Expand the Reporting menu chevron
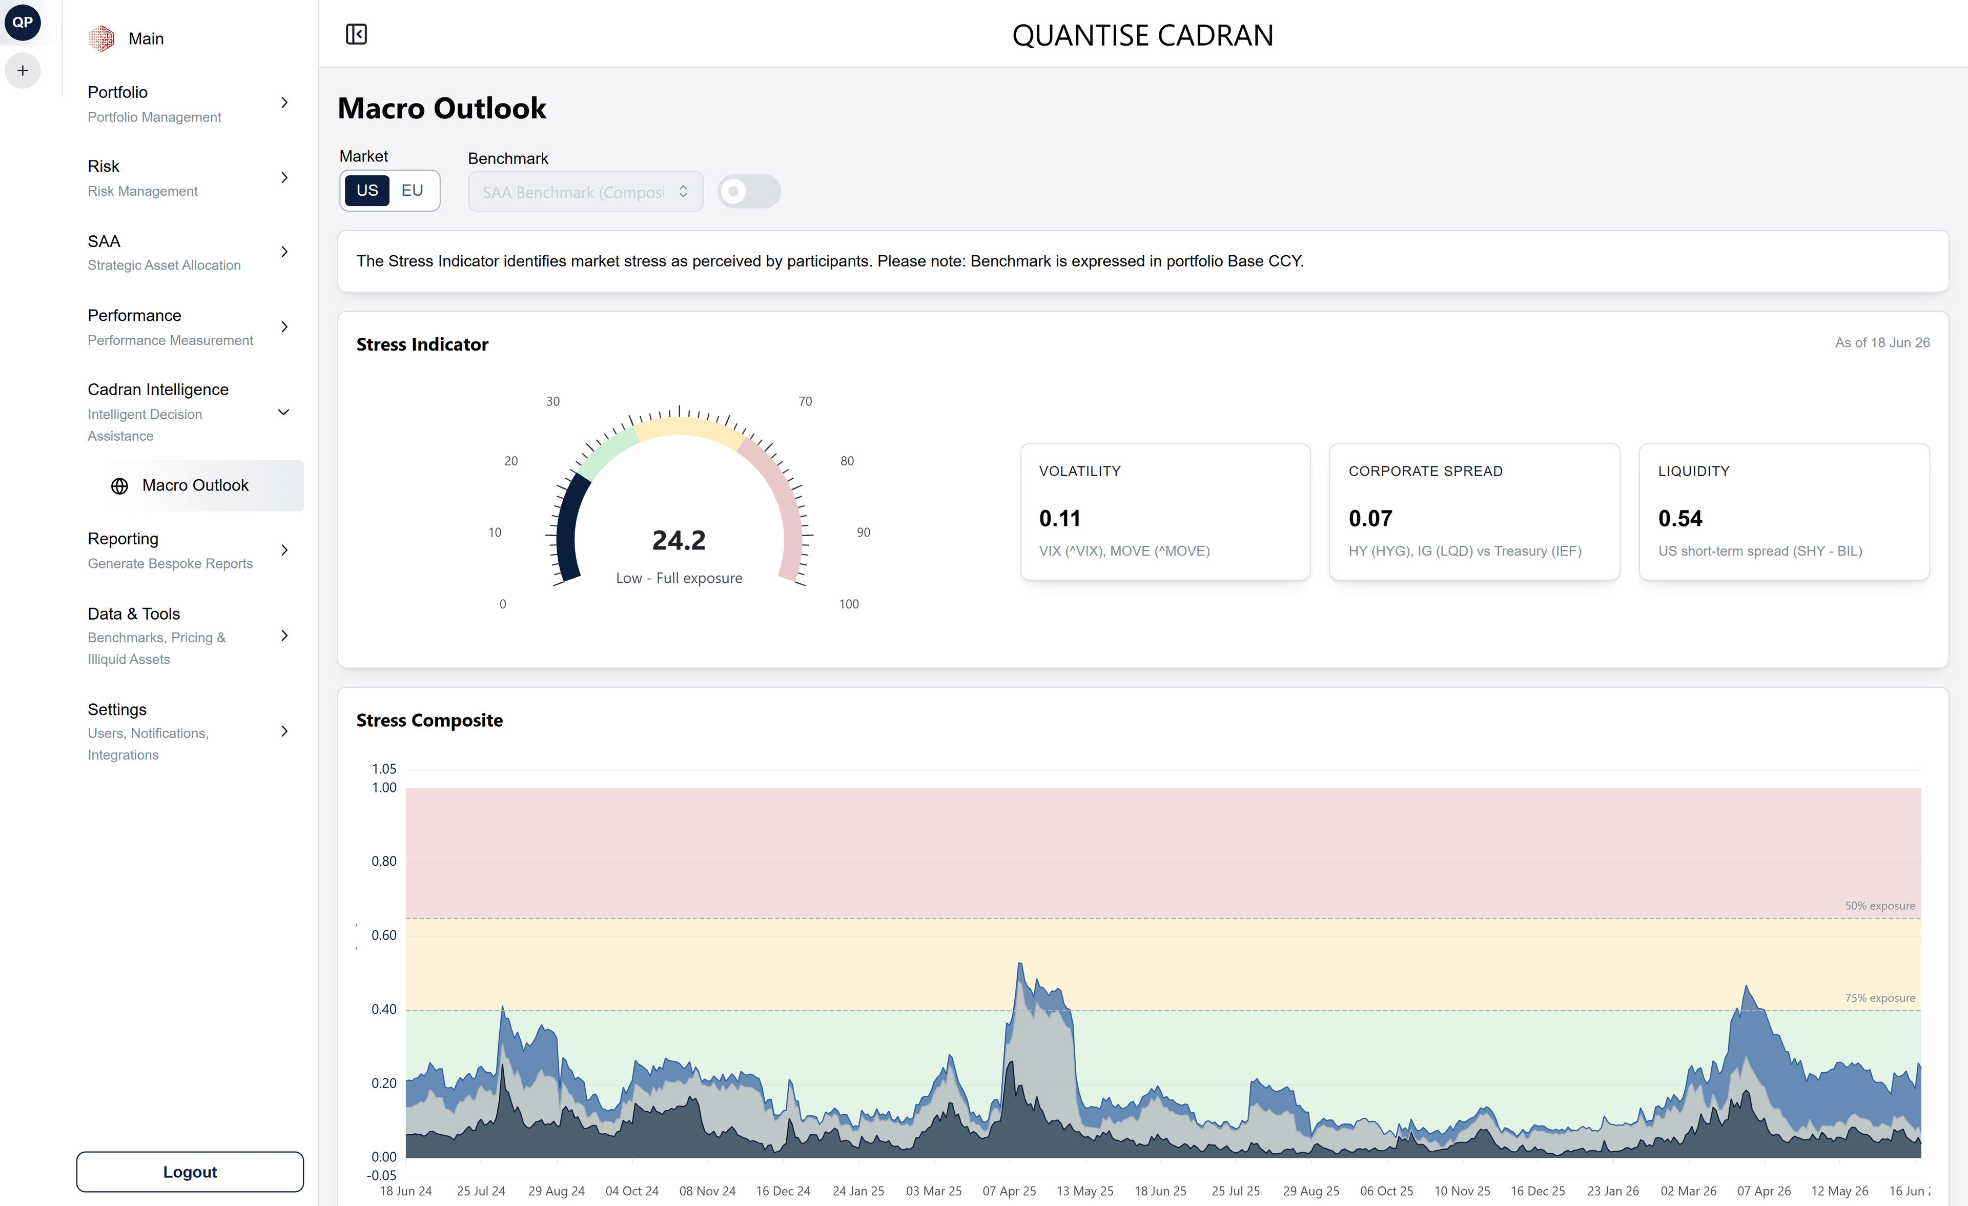 [284, 550]
